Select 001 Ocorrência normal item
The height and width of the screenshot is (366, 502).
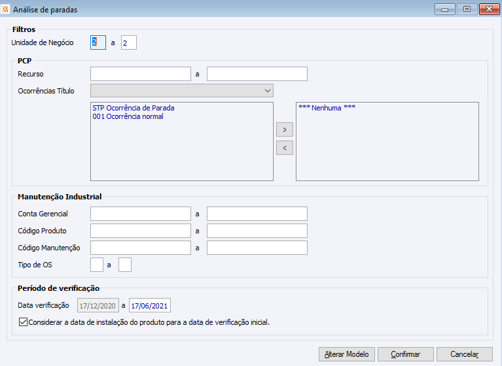click(x=128, y=117)
